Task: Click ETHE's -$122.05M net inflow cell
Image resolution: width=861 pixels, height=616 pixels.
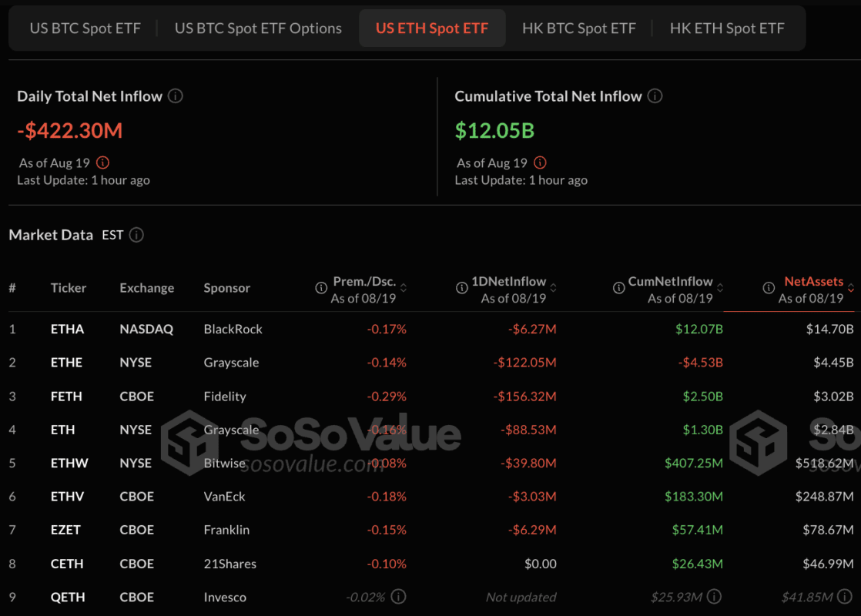Action: coord(525,363)
